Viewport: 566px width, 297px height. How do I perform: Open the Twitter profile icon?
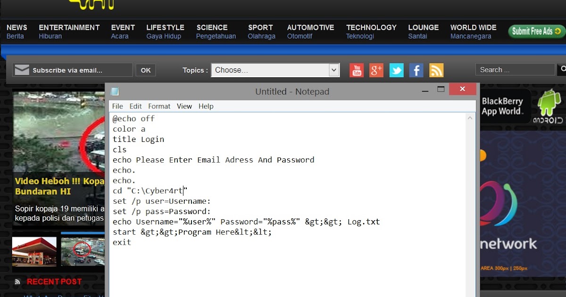tap(396, 70)
